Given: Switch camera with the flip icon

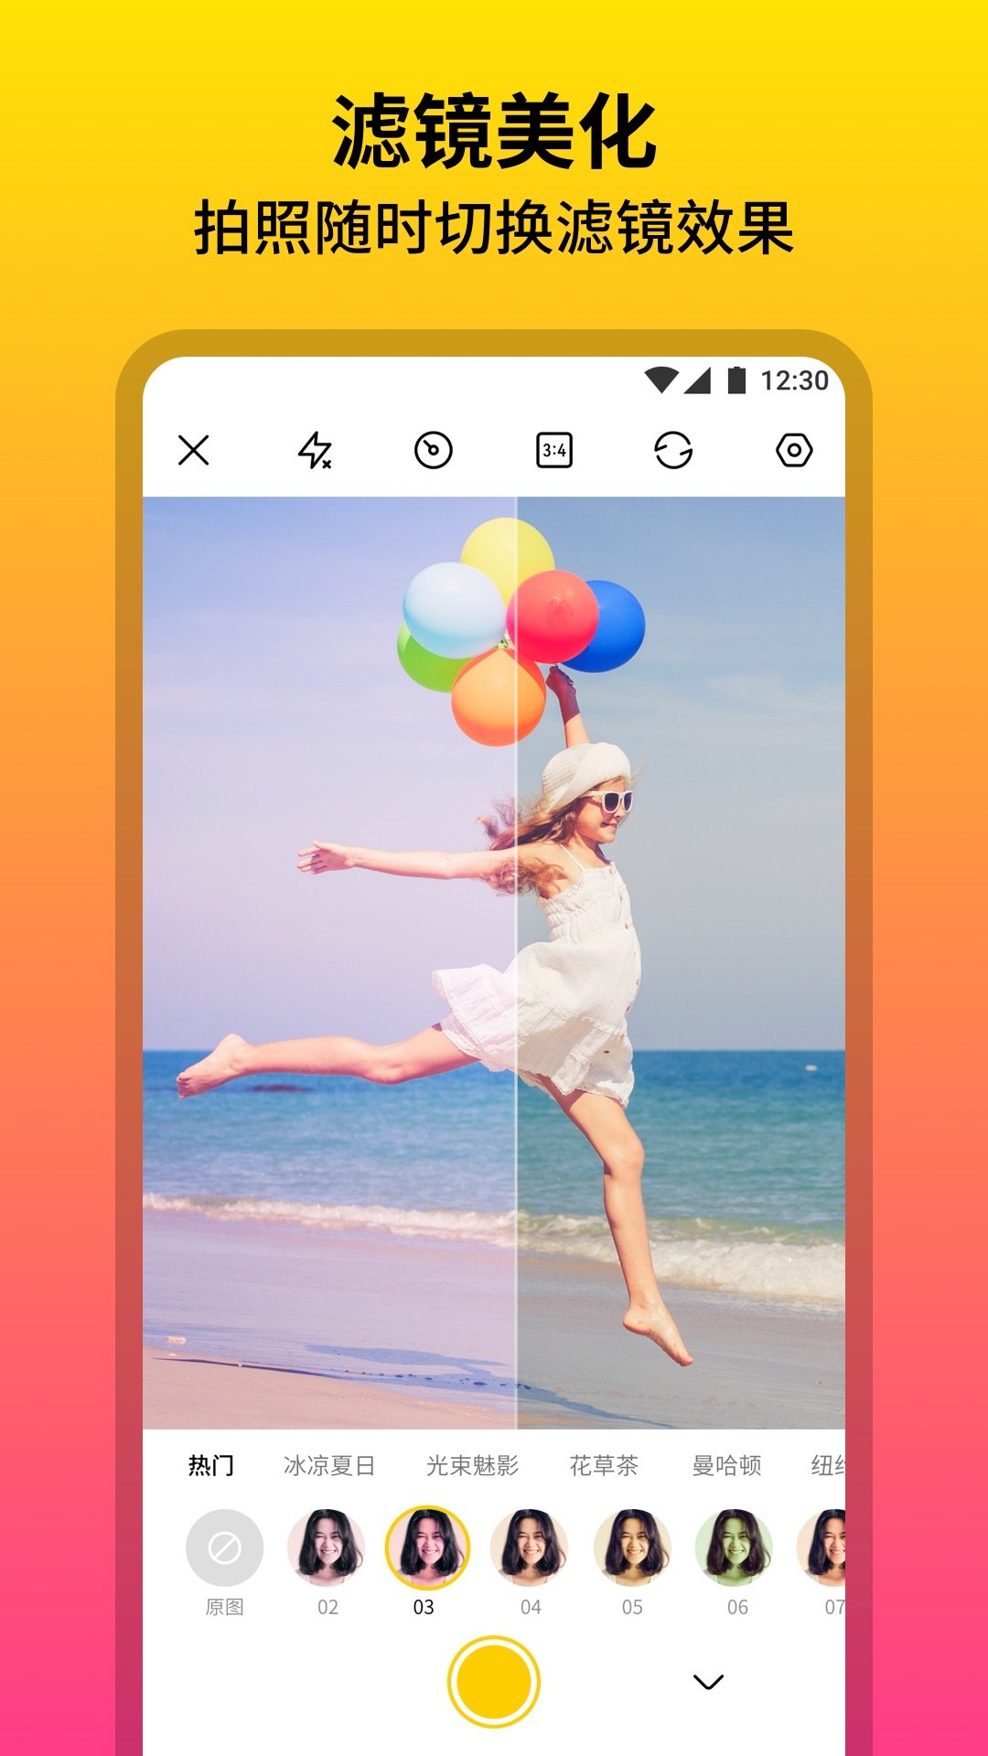Looking at the screenshot, I should pos(673,450).
